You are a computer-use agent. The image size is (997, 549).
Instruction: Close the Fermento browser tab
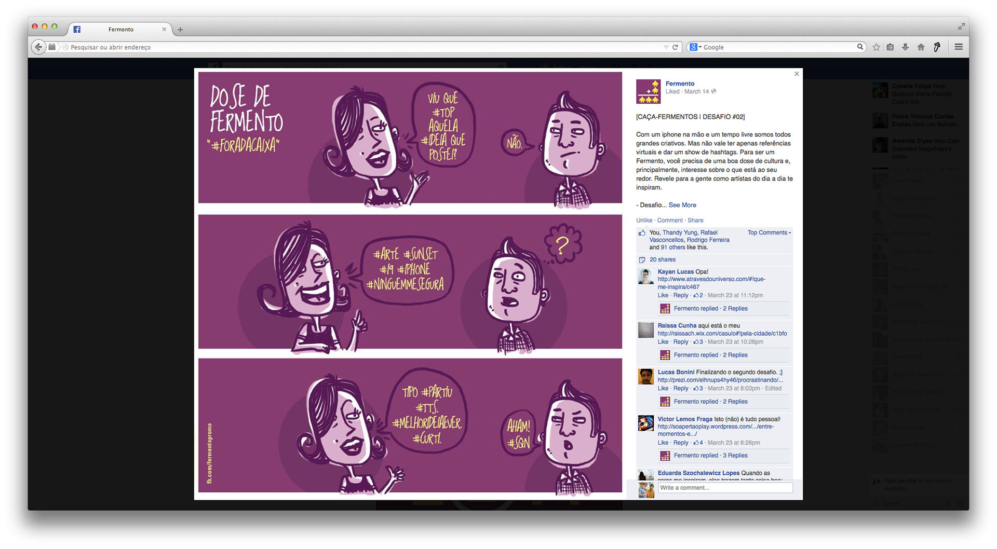click(164, 29)
